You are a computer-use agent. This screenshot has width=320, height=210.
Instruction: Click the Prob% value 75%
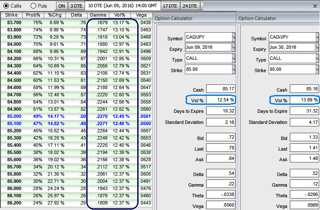pyautogui.click(x=37, y=22)
